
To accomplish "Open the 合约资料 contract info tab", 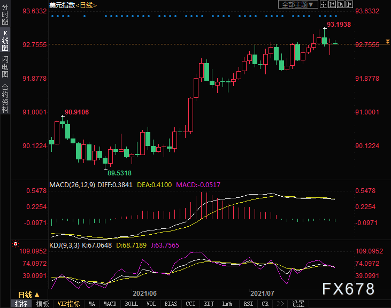I will click(x=5, y=98).
